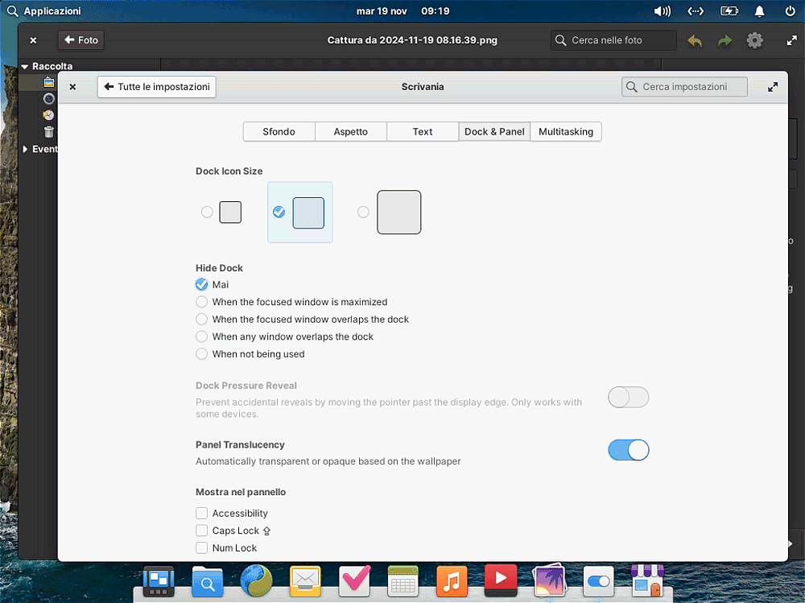Switch to the Text tab
This screenshot has width=805, height=603.
[x=423, y=131]
